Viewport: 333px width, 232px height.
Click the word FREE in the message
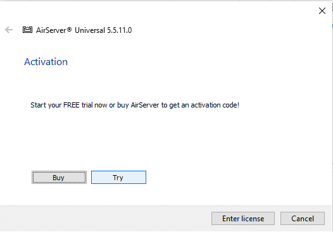pyautogui.click(x=72, y=105)
